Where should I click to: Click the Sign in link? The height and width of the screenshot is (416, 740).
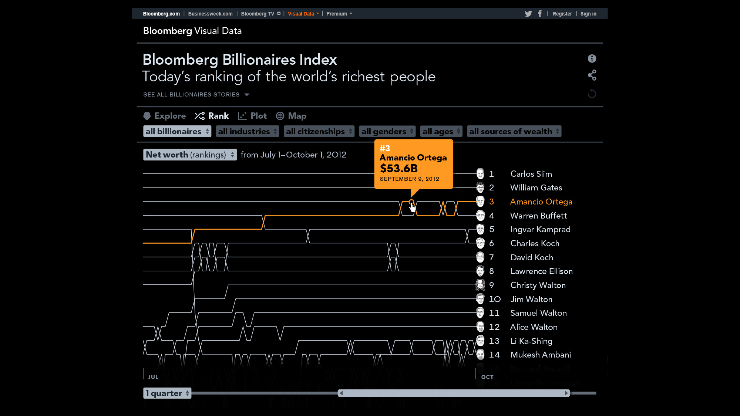tap(588, 14)
